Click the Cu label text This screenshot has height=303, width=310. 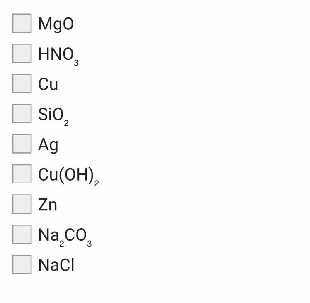pos(48,84)
